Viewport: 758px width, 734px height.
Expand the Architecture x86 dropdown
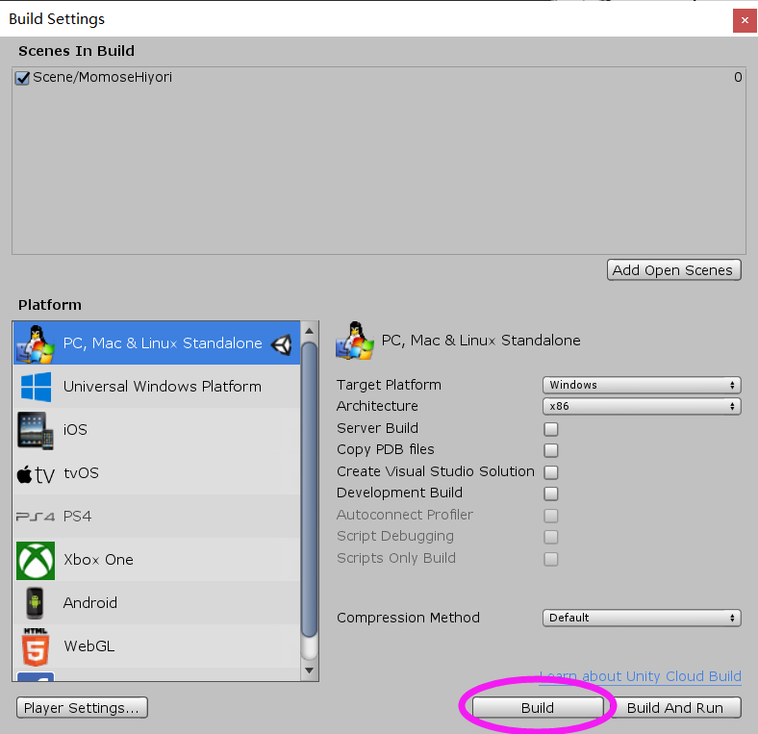click(642, 406)
